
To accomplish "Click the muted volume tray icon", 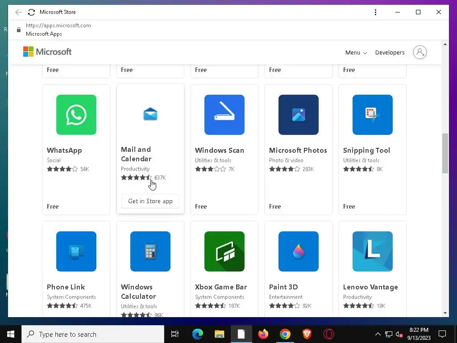I will [x=399, y=334].
